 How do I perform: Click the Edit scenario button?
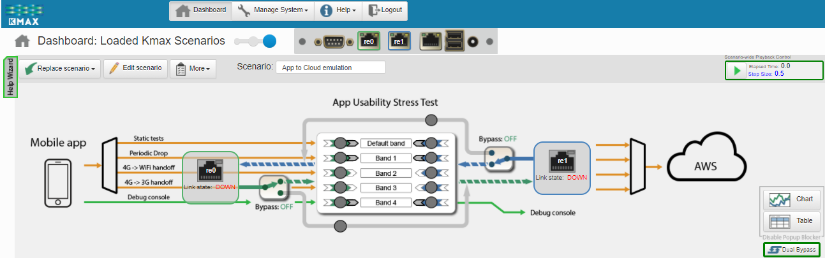(135, 68)
